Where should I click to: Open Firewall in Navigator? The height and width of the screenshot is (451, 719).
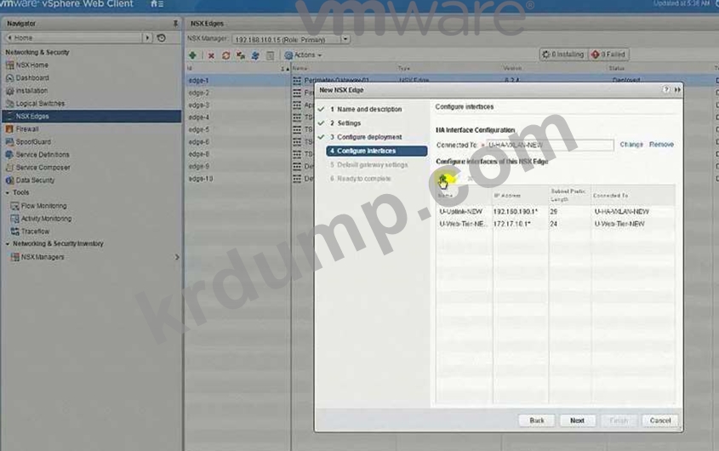(27, 129)
